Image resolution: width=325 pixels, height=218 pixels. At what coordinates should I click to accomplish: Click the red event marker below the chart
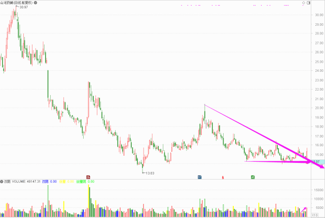click(88, 177)
